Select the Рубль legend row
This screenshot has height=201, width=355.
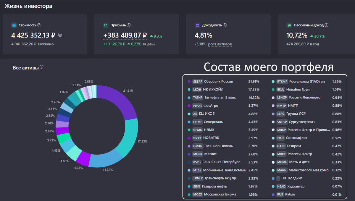(x=307, y=194)
